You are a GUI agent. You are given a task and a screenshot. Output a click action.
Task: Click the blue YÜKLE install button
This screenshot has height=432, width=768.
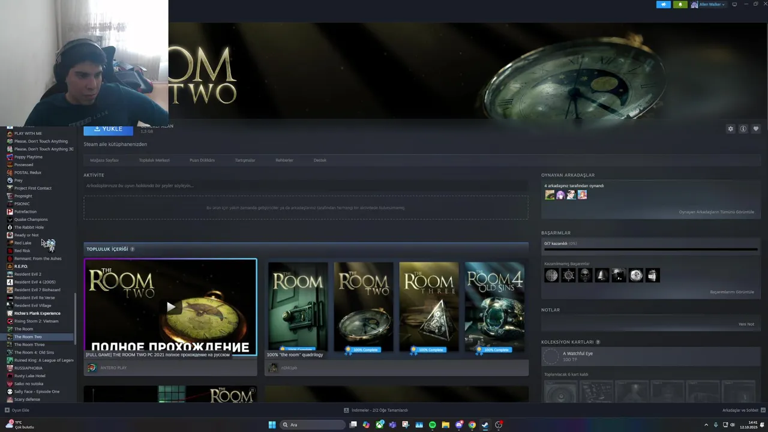(108, 129)
